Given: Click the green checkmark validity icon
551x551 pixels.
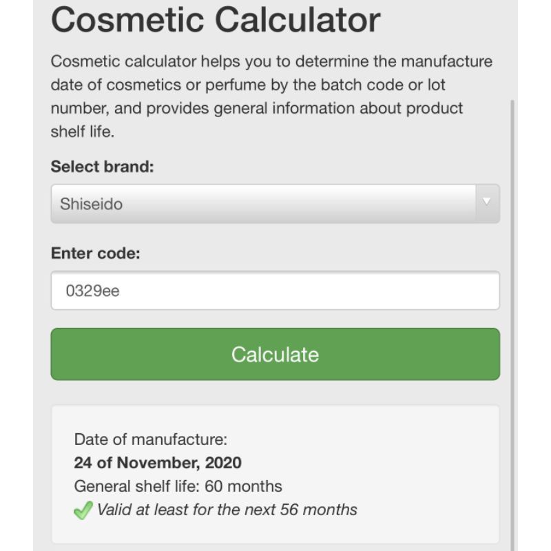Looking at the screenshot, I should coord(83,511).
